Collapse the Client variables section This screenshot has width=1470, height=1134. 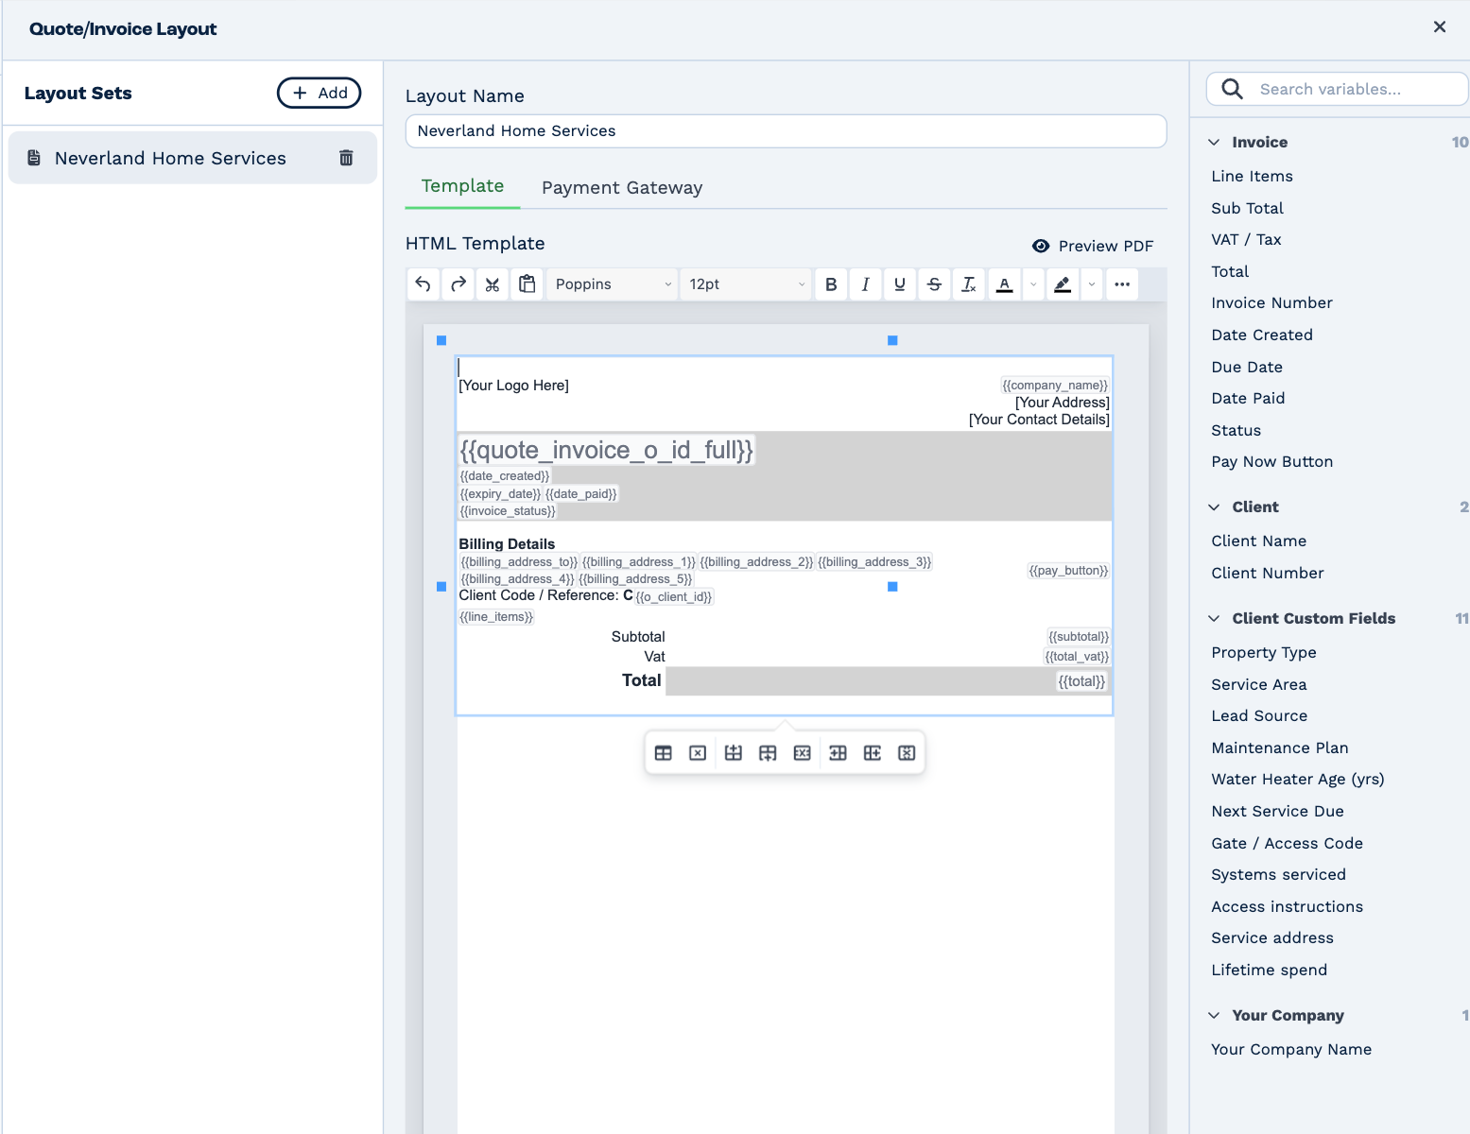pyautogui.click(x=1214, y=507)
